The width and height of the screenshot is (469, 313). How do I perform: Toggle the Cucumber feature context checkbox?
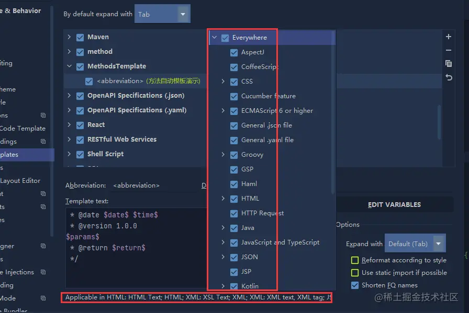coord(234,97)
